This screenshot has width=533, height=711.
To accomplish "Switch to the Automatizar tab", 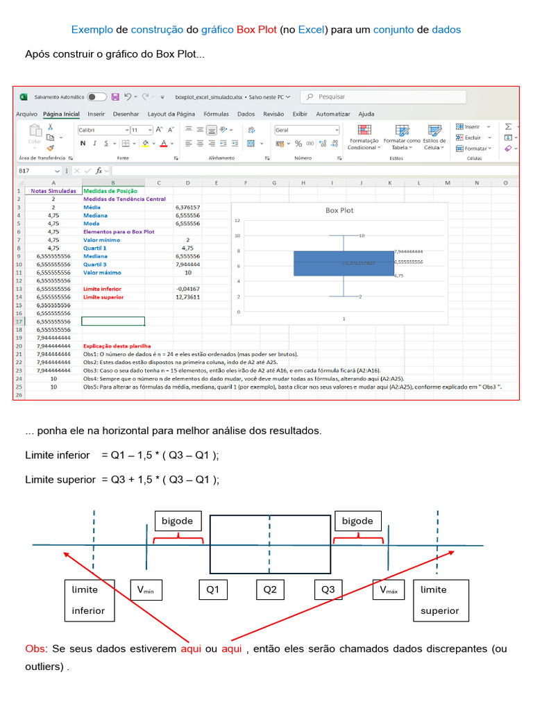I will point(333,114).
